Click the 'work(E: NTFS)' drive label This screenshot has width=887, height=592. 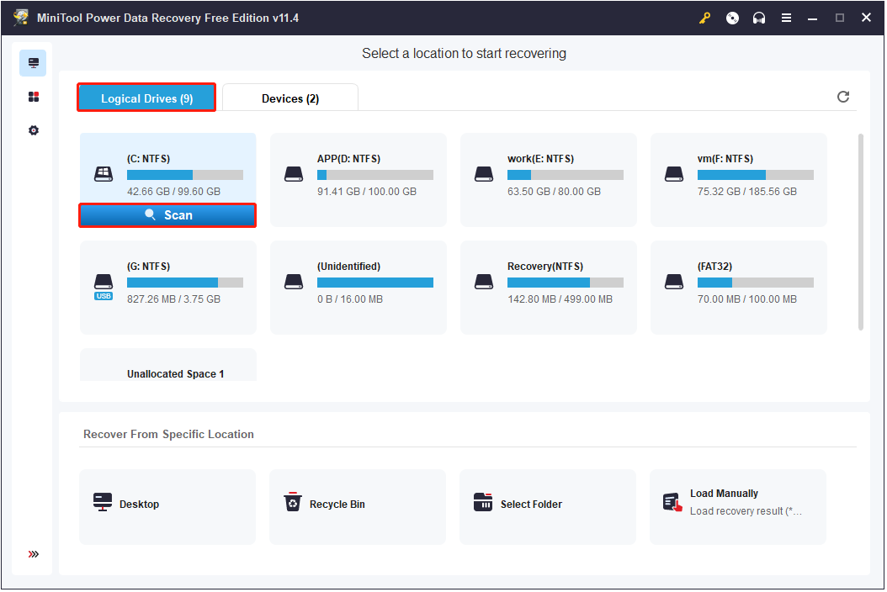click(540, 159)
